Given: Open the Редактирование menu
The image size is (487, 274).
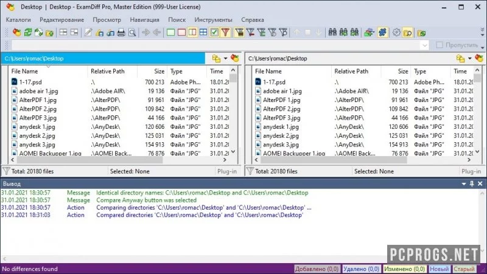Looking at the screenshot, I should coord(62,19).
